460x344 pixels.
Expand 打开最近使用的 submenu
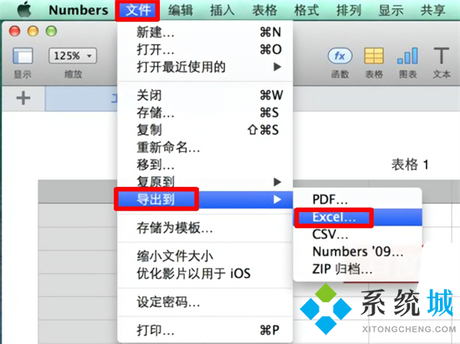point(205,67)
